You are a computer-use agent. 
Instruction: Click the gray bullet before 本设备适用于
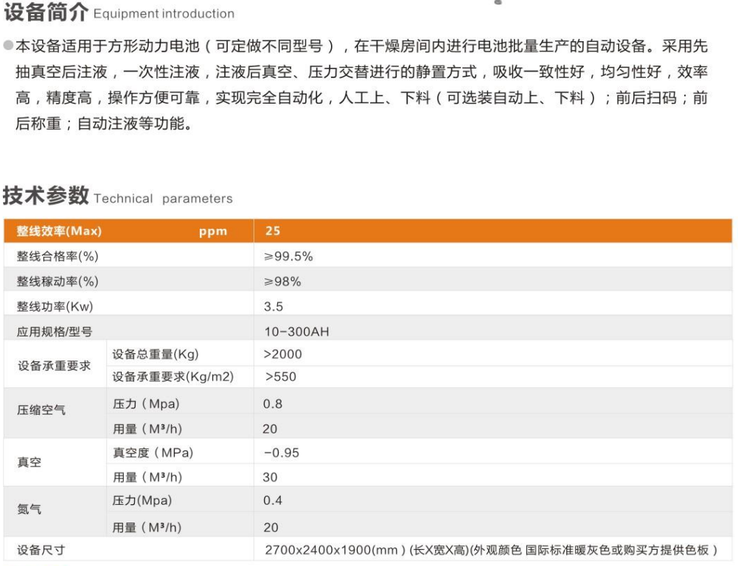coord(7,46)
